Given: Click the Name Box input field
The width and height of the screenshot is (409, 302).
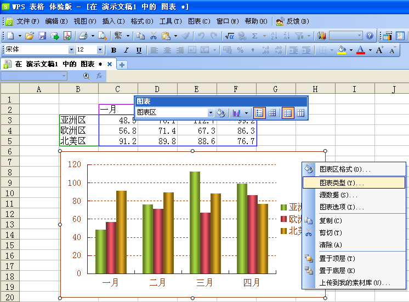Looking at the screenshot, I should [x=34, y=76].
